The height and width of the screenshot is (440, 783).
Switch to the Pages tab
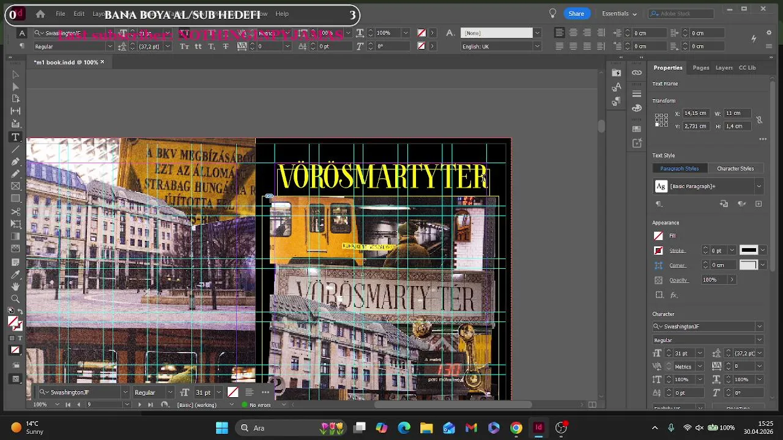pyautogui.click(x=701, y=68)
